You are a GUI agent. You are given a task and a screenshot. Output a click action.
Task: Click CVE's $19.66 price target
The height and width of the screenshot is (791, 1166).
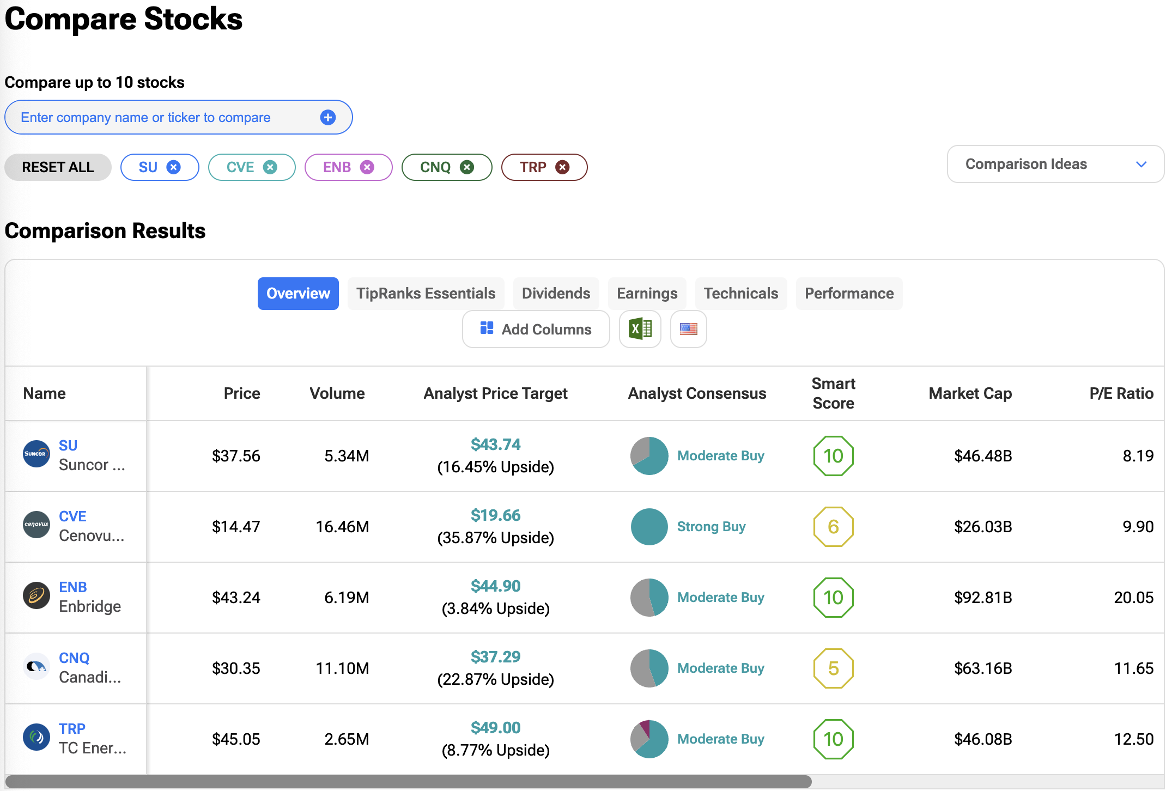[x=496, y=515]
